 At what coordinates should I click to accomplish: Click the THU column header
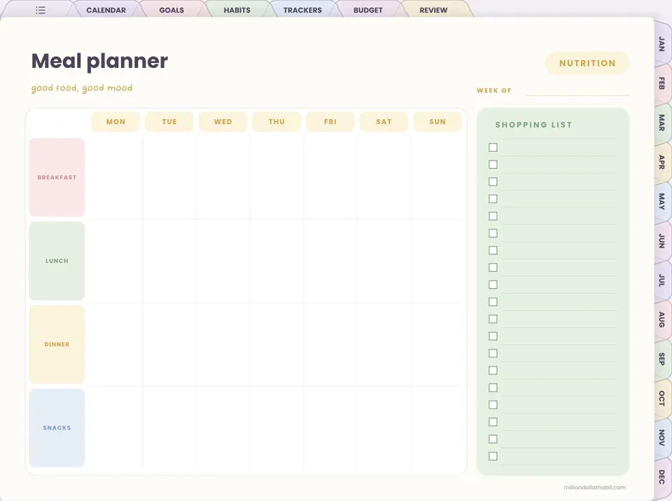[276, 122]
